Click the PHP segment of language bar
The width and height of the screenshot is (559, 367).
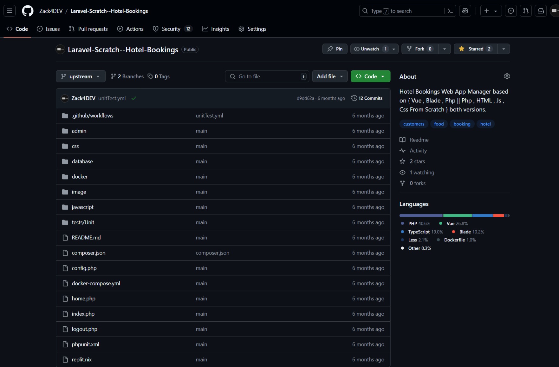tap(421, 216)
